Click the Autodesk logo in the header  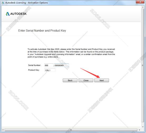click(16, 14)
